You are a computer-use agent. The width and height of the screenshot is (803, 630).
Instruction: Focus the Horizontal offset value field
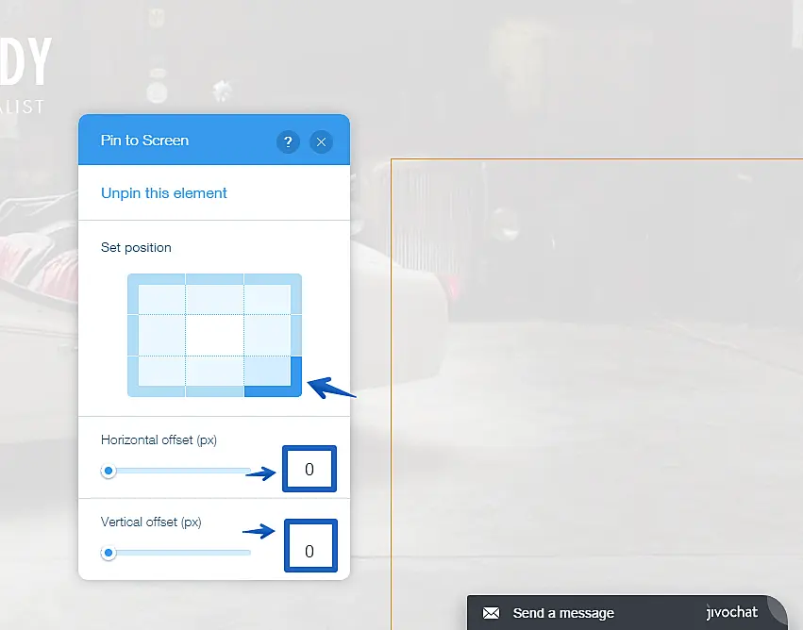click(x=309, y=469)
